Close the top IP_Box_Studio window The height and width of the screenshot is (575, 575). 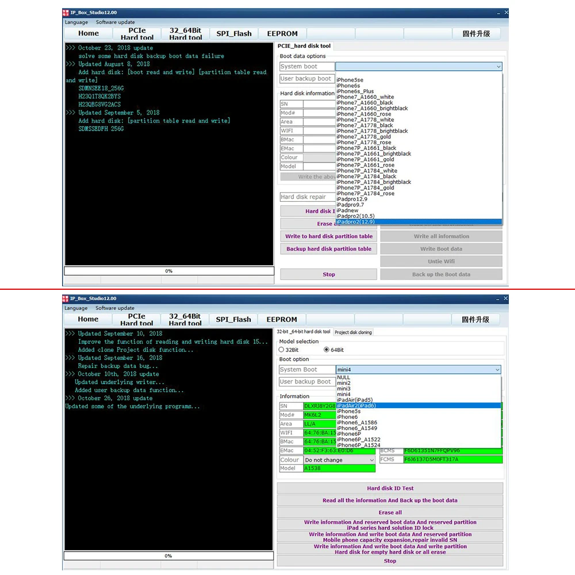(506, 13)
